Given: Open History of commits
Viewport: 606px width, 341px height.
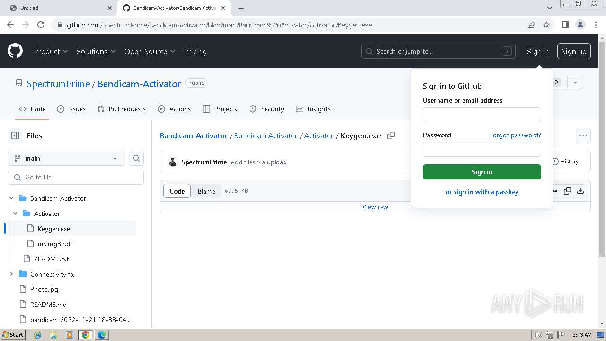Looking at the screenshot, I should coord(565,162).
